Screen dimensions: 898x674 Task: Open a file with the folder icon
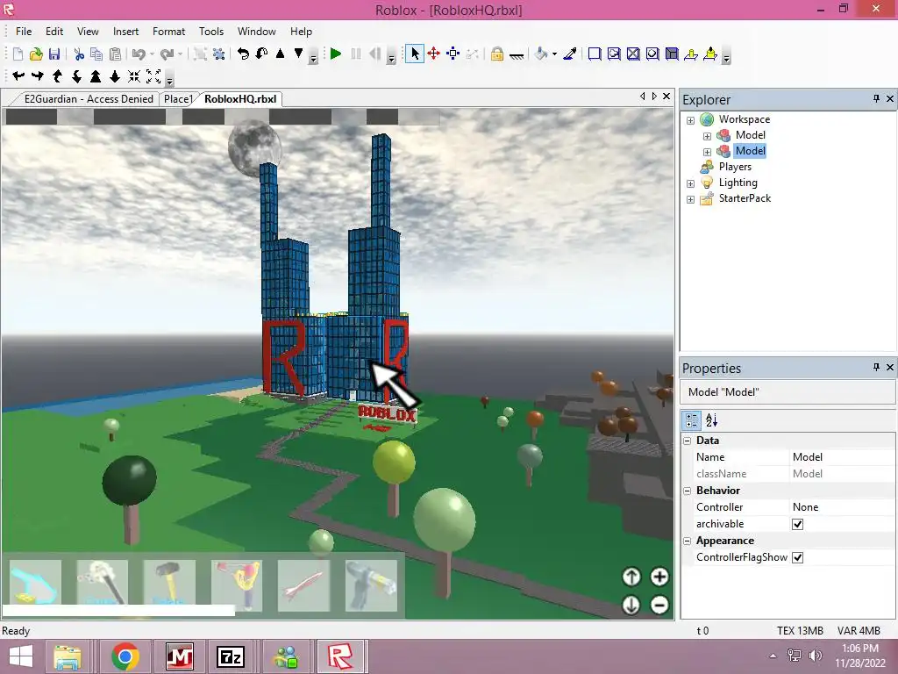(36, 54)
